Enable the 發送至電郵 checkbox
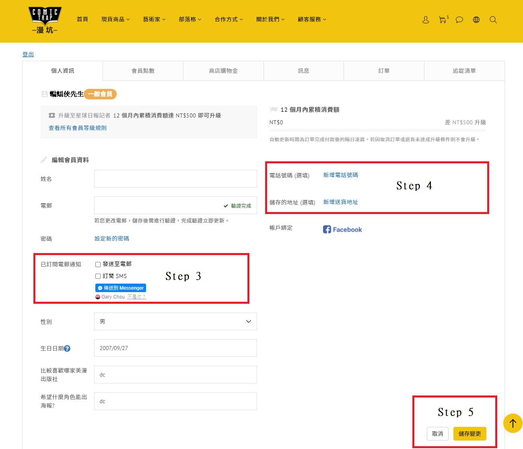This screenshot has width=523, height=449. [98, 264]
